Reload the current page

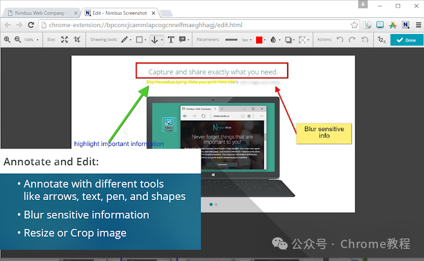[31, 25]
